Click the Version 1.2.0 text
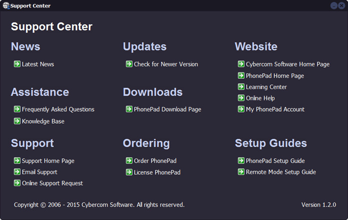 pos(318,205)
